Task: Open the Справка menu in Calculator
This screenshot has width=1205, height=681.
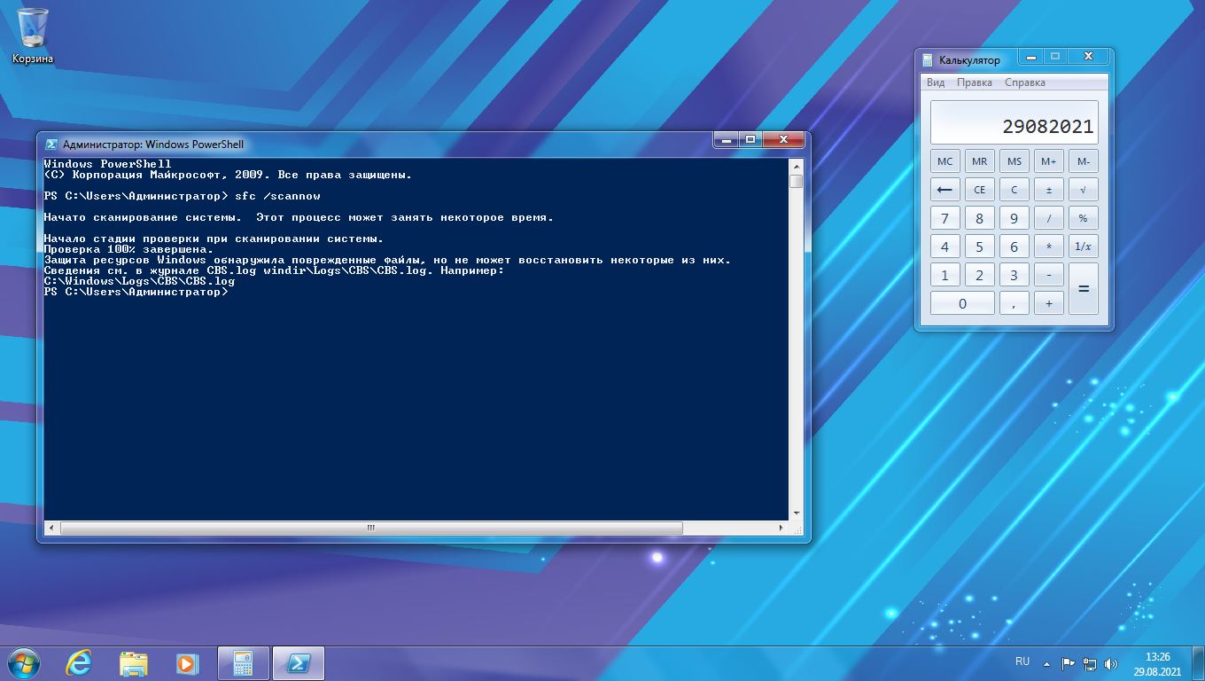Action: [1025, 82]
